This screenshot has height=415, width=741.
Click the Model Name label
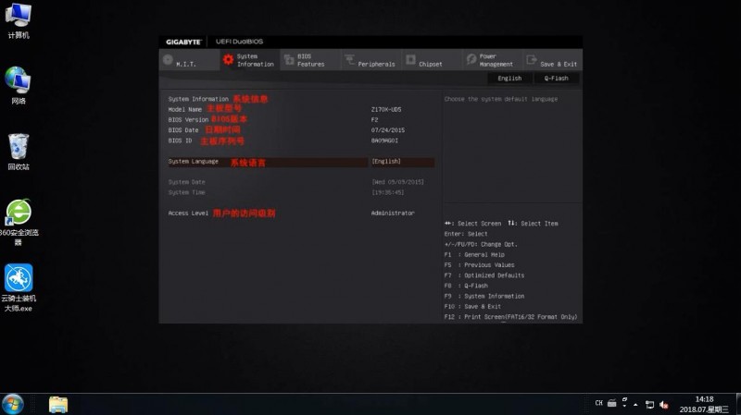point(184,109)
